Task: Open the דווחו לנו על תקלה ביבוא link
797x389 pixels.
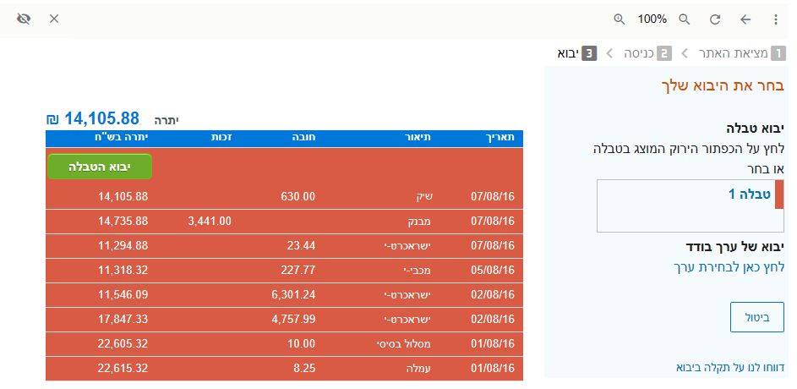Action: (x=730, y=367)
